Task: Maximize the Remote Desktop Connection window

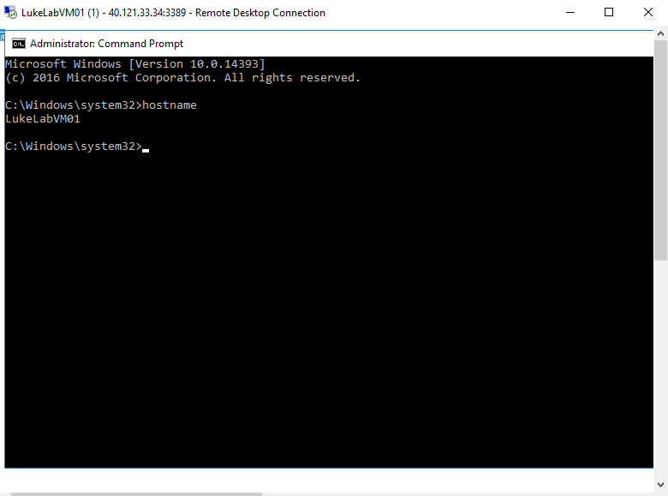Action: (x=609, y=12)
